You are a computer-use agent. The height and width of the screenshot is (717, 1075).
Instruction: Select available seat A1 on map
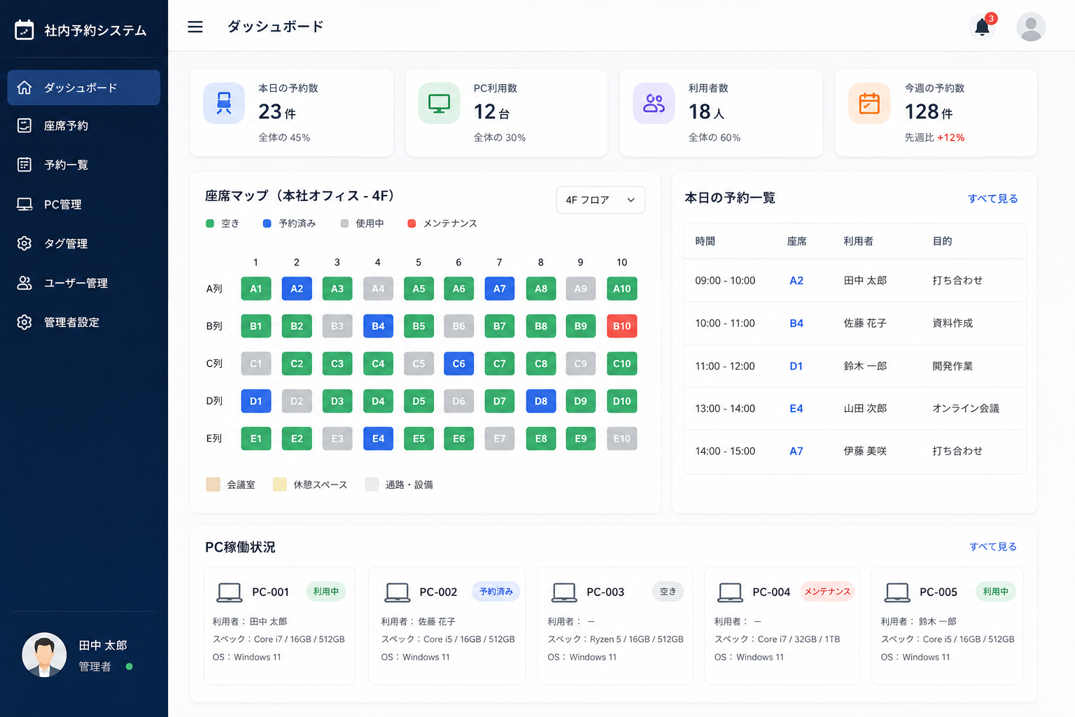(x=256, y=288)
